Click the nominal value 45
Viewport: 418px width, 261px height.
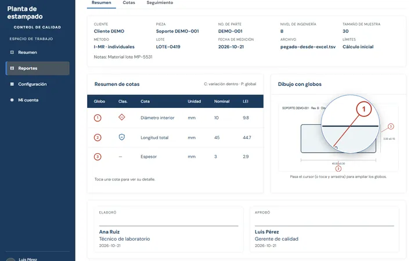(x=217, y=137)
